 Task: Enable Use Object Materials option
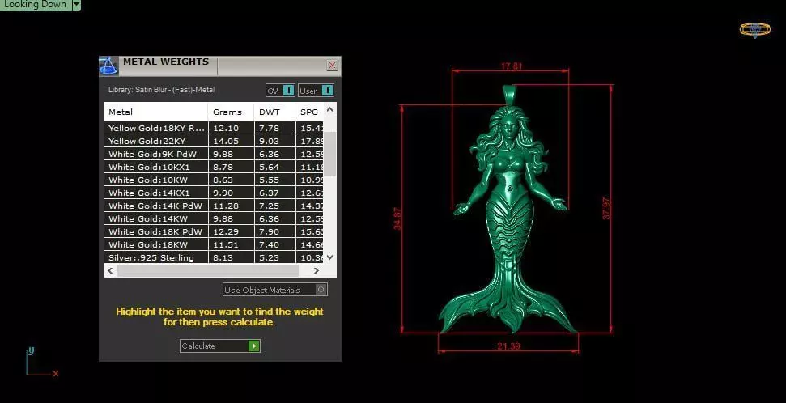(x=275, y=290)
